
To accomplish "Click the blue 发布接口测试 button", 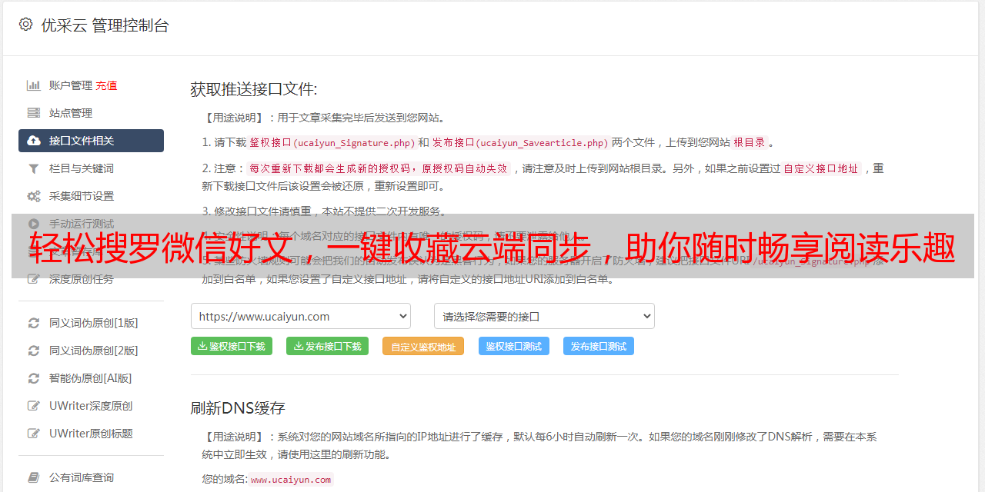I will point(599,346).
